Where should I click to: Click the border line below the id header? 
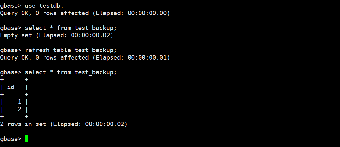tap(14, 95)
